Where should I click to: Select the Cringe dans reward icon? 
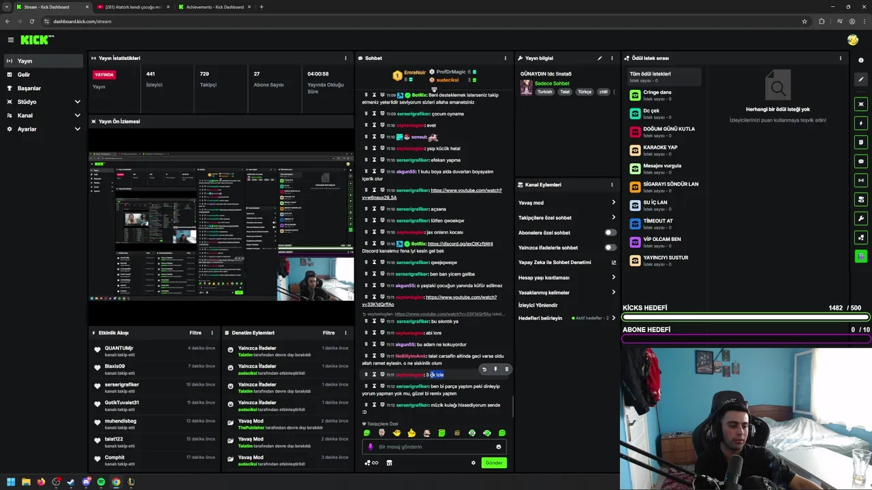click(635, 95)
